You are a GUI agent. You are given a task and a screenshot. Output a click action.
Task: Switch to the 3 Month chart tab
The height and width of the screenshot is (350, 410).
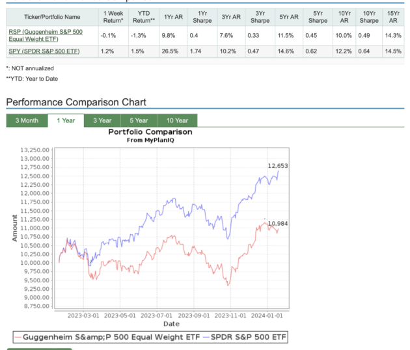click(x=27, y=120)
